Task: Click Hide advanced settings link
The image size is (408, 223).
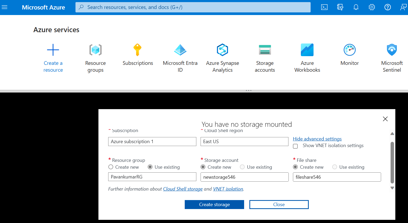Action: click(x=317, y=139)
